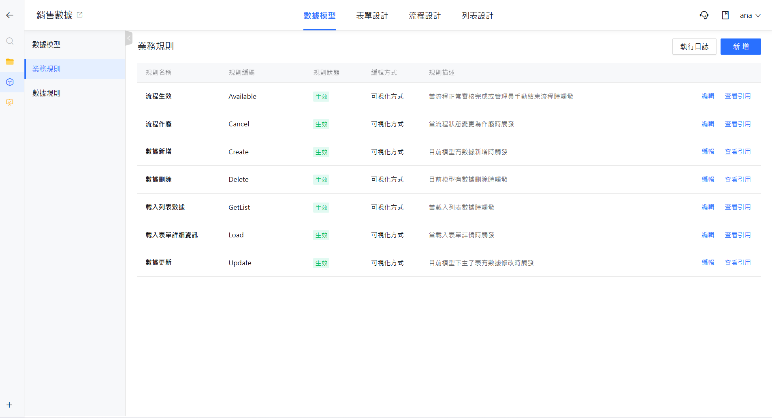
Task: Open customer support headset icon
Action: (x=704, y=15)
